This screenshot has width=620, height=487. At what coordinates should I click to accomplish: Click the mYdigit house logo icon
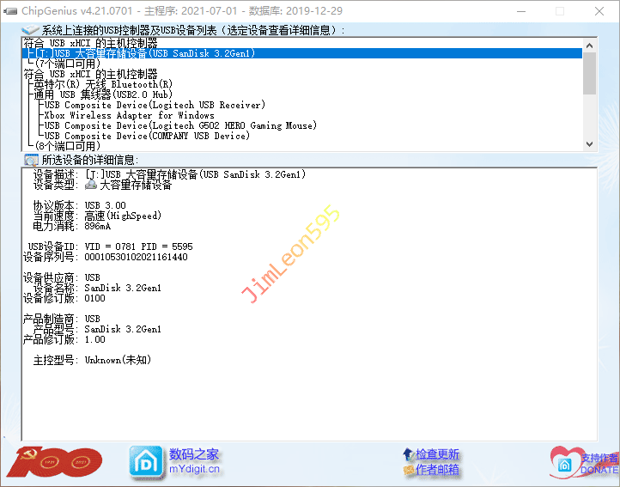click(145, 461)
